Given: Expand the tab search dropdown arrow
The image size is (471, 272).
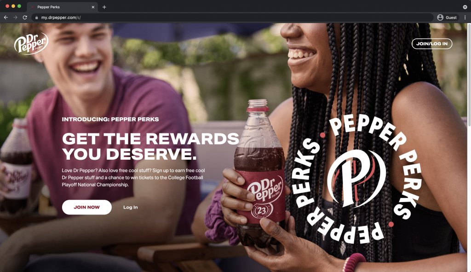Looking at the screenshot, I should coord(465,7).
